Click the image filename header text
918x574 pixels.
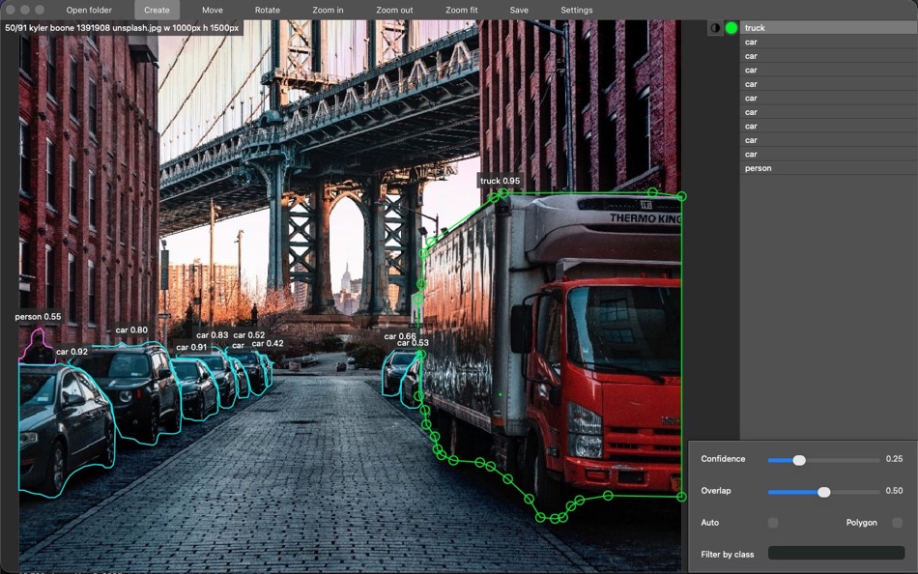(x=122, y=27)
